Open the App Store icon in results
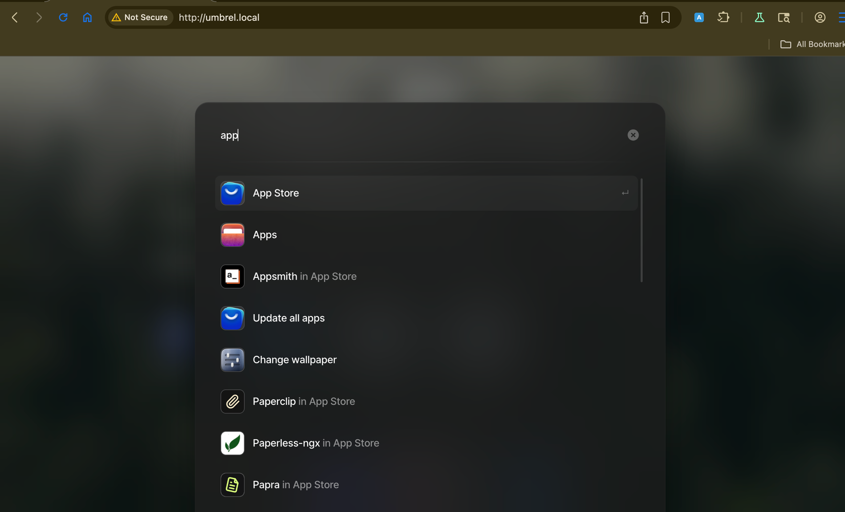Viewport: 845px width, 512px height. tap(233, 193)
